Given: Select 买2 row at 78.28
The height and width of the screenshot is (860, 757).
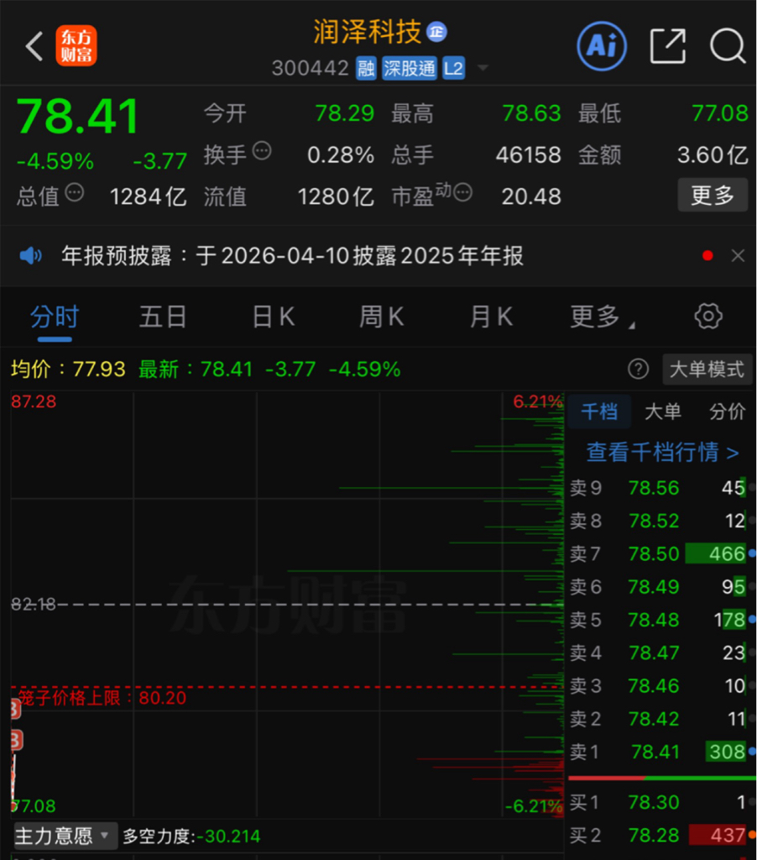Looking at the screenshot, I should (x=661, y=835).
